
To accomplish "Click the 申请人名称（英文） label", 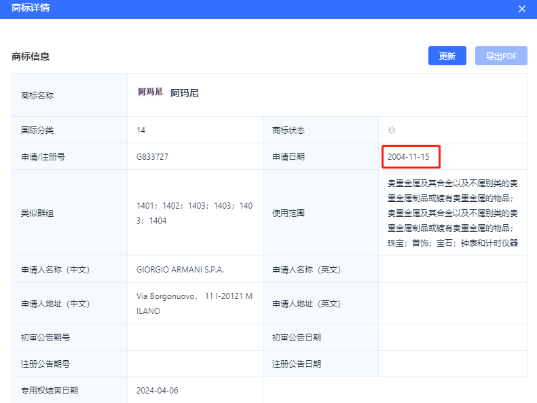I will click(x=306, y=270).
